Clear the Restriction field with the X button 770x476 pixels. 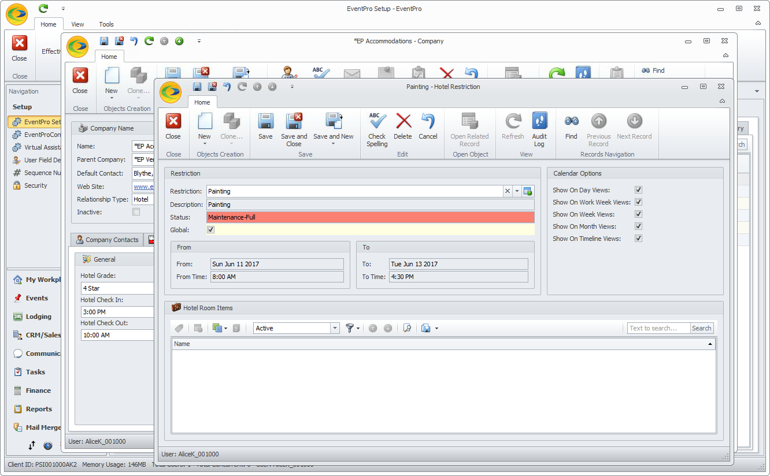click(x=507, y=191)
